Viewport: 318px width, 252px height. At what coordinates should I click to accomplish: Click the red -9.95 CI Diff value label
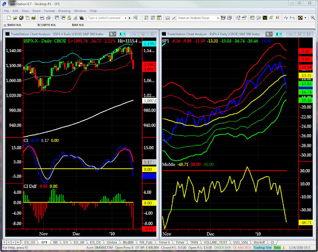pyautogui.click(x=149, y=229)
